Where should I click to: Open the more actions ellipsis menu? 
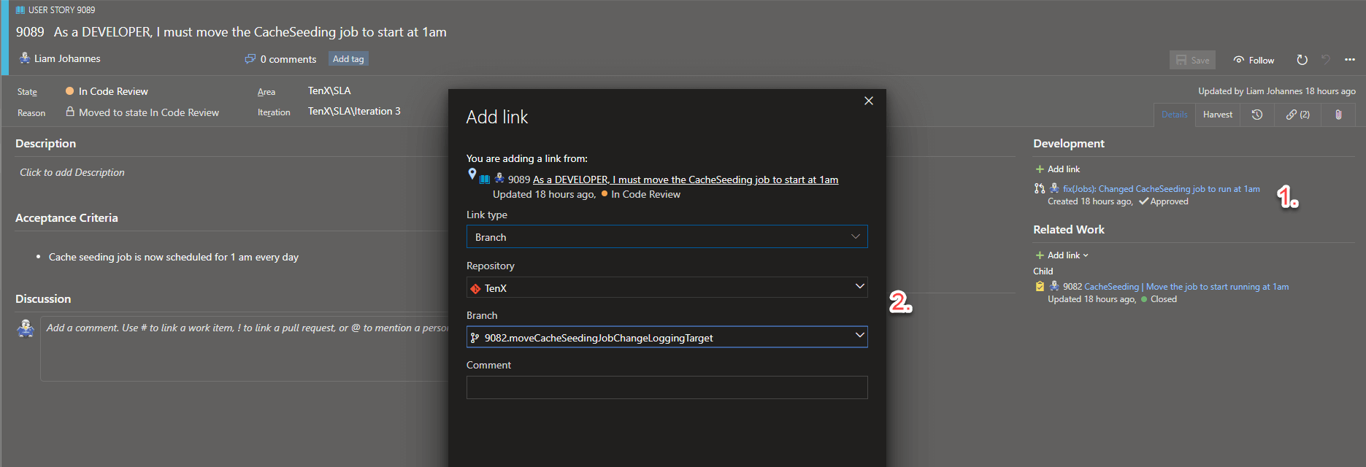(x=1350, y=60)
